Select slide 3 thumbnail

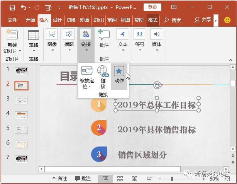pos(21,101)
